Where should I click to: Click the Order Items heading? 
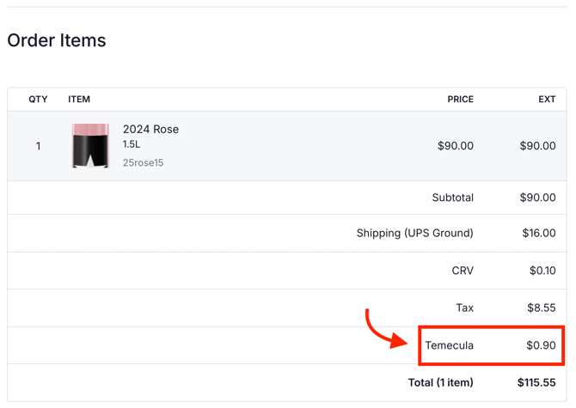57,40
